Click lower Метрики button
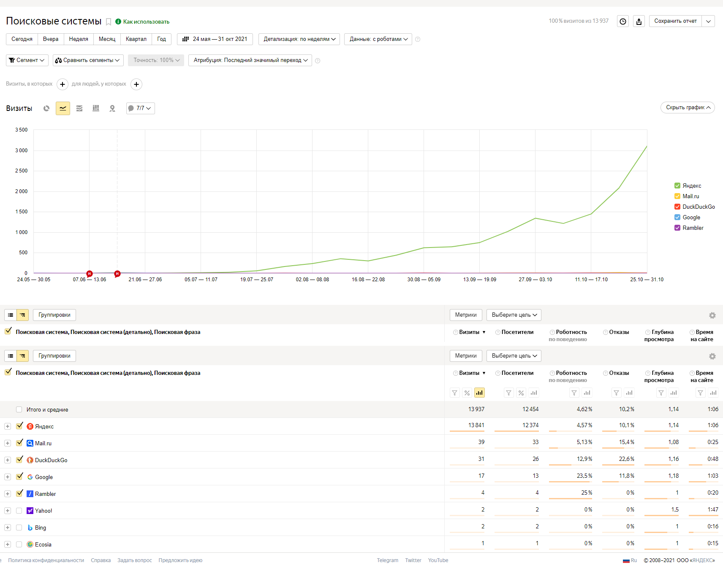This screenshot has width=723, height=568. click(466, 356)
